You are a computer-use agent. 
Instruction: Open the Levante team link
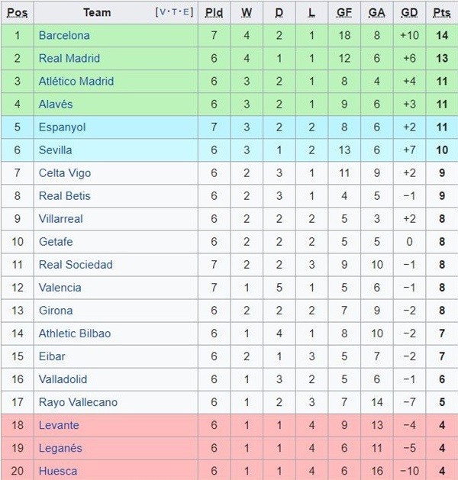[x=59, y=424]
